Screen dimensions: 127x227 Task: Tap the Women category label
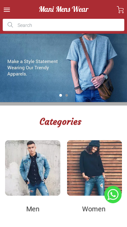tap(94, 209)
